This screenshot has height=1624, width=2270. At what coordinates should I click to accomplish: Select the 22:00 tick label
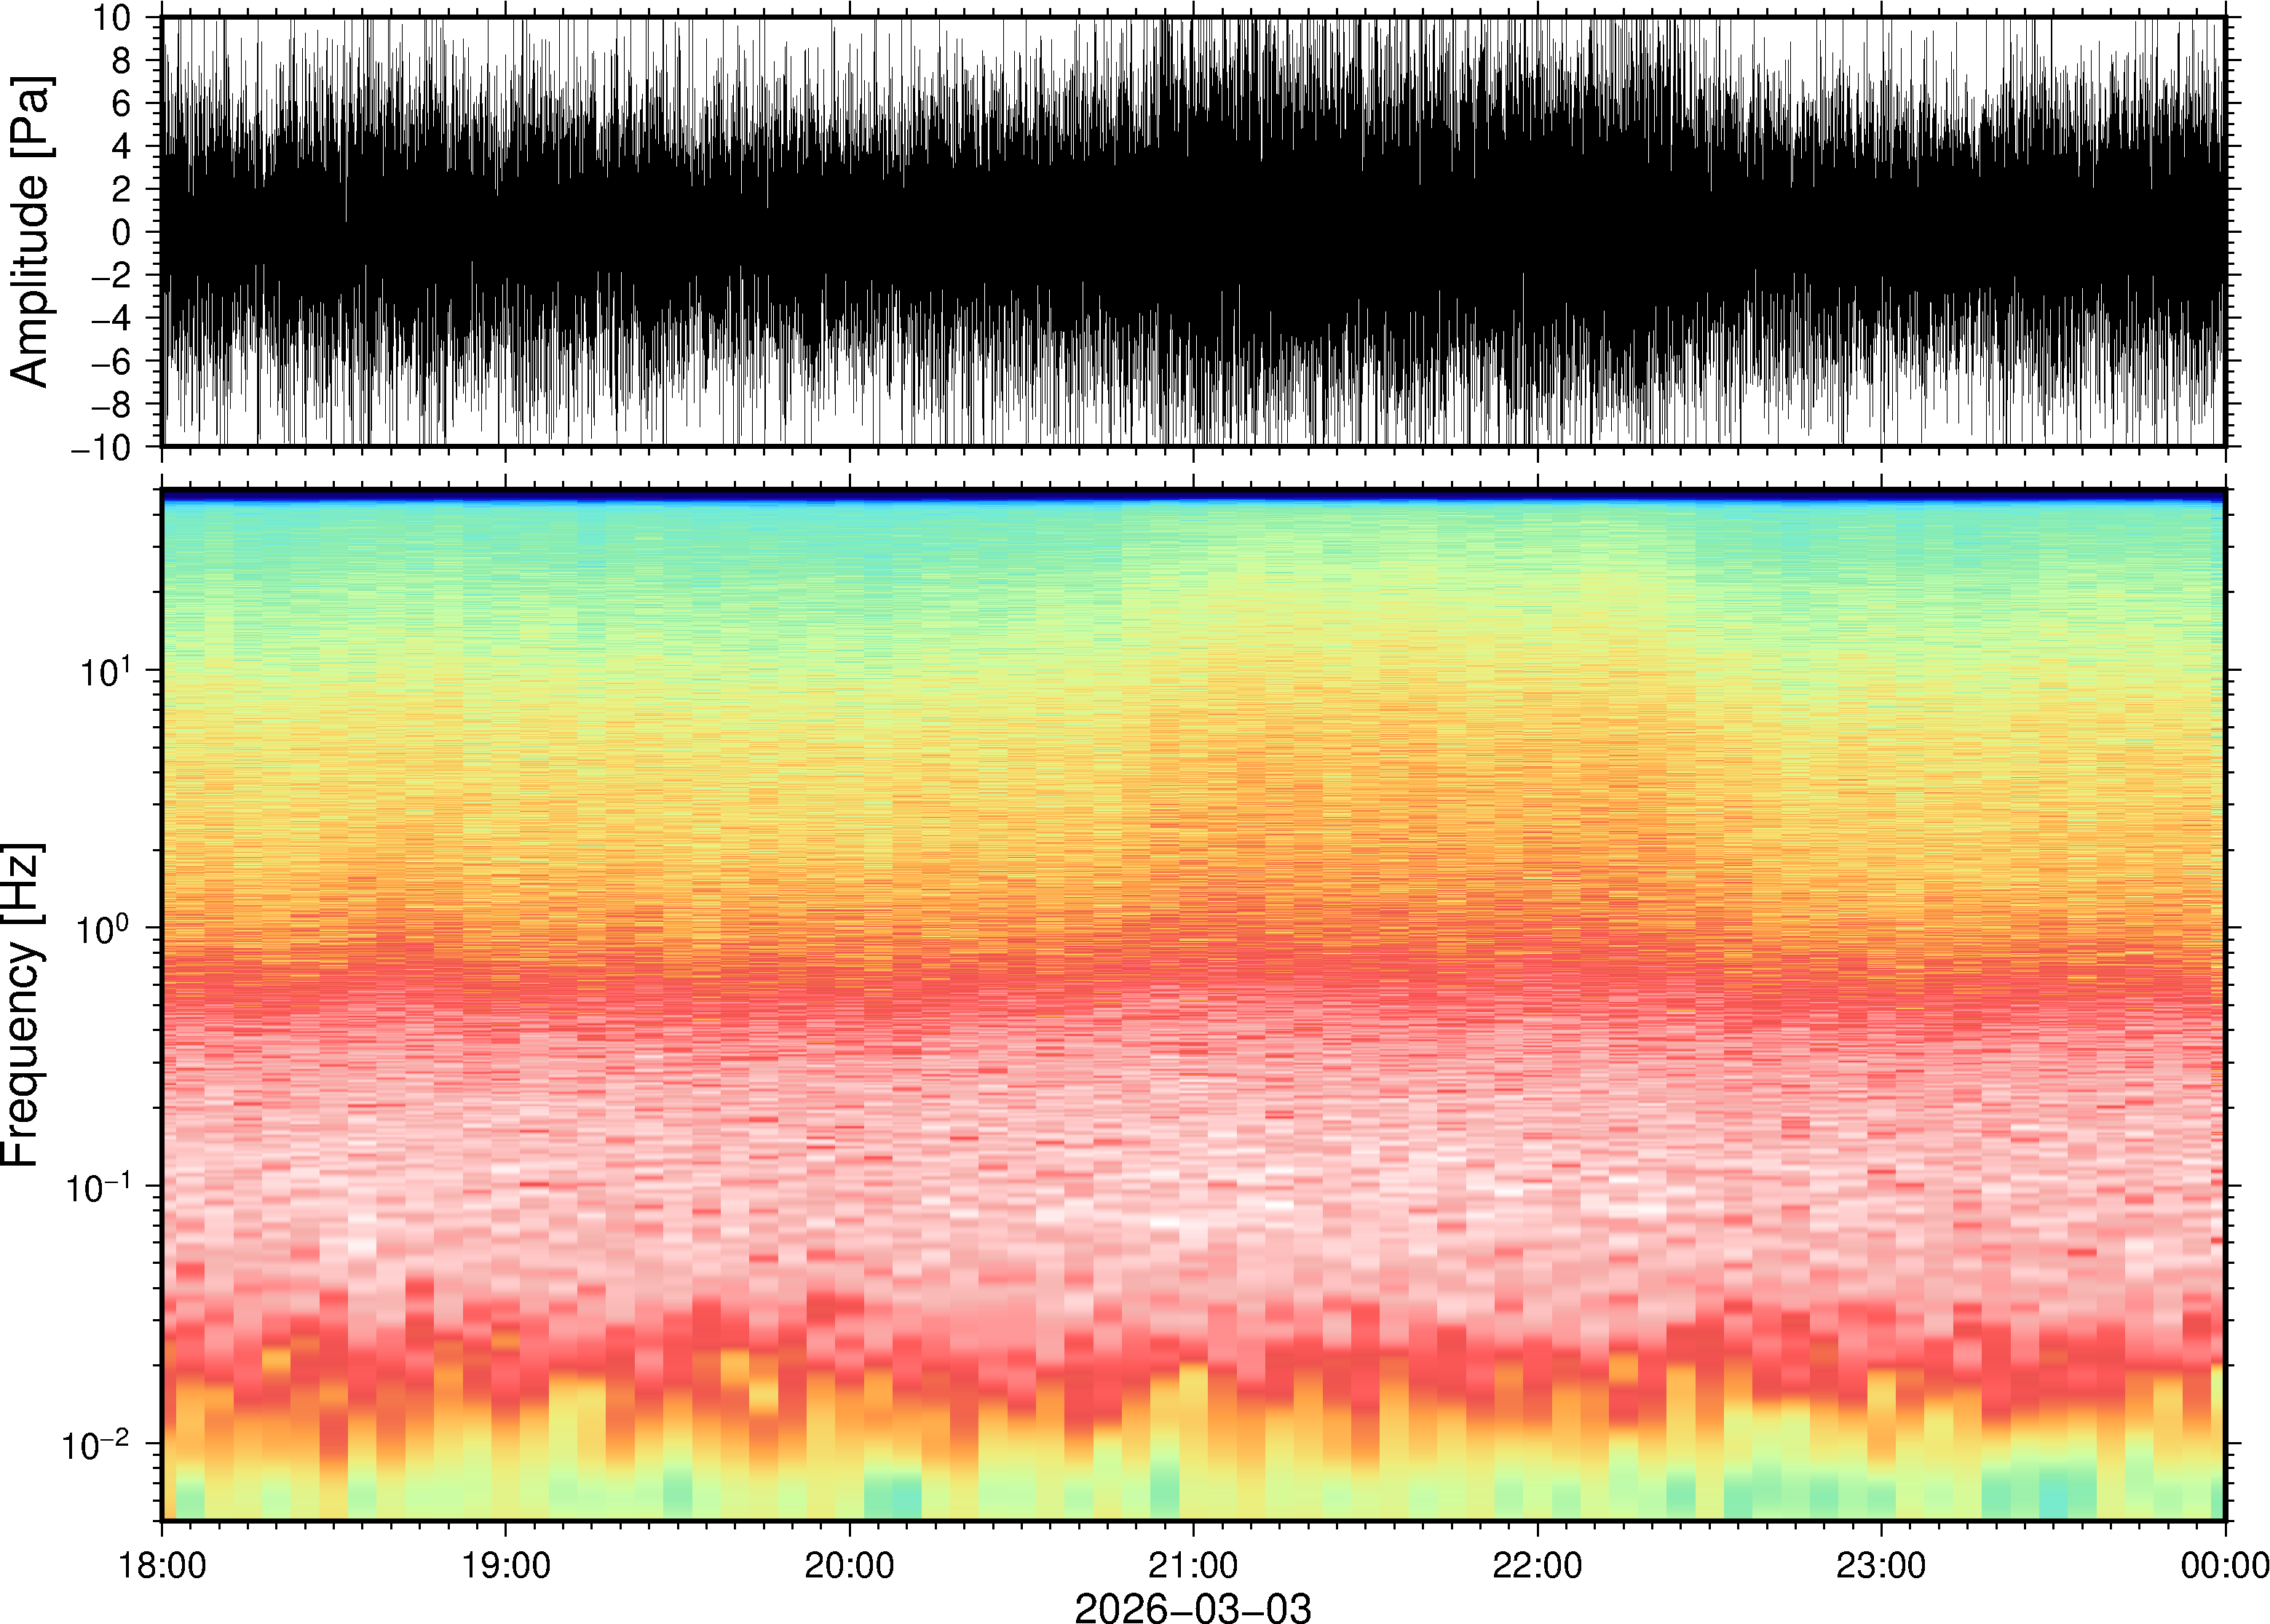click(x=1537, y=1564)
